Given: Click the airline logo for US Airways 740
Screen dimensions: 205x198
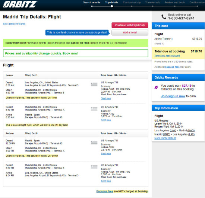Looking at the screenshot, I should (94, 109).
